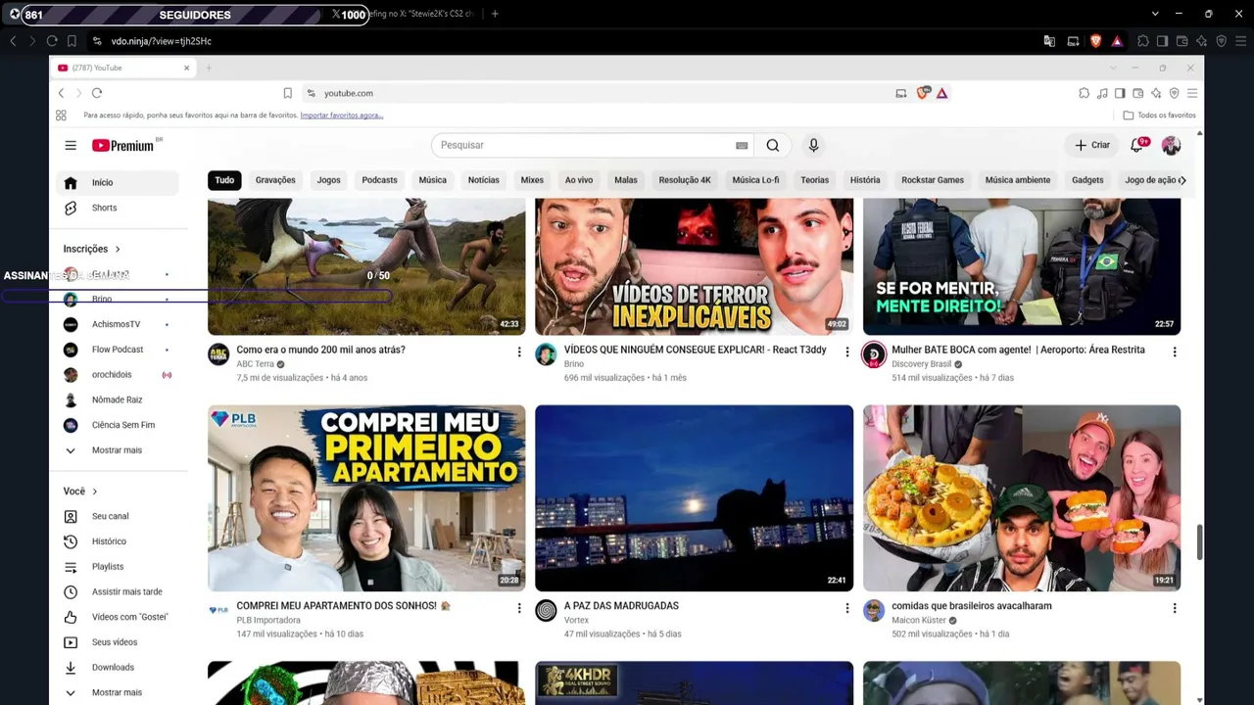This screenshot has width=1254, height=705.
Task: Open the main menu of vdo.ninja browser
Action: click(1239, 41)
